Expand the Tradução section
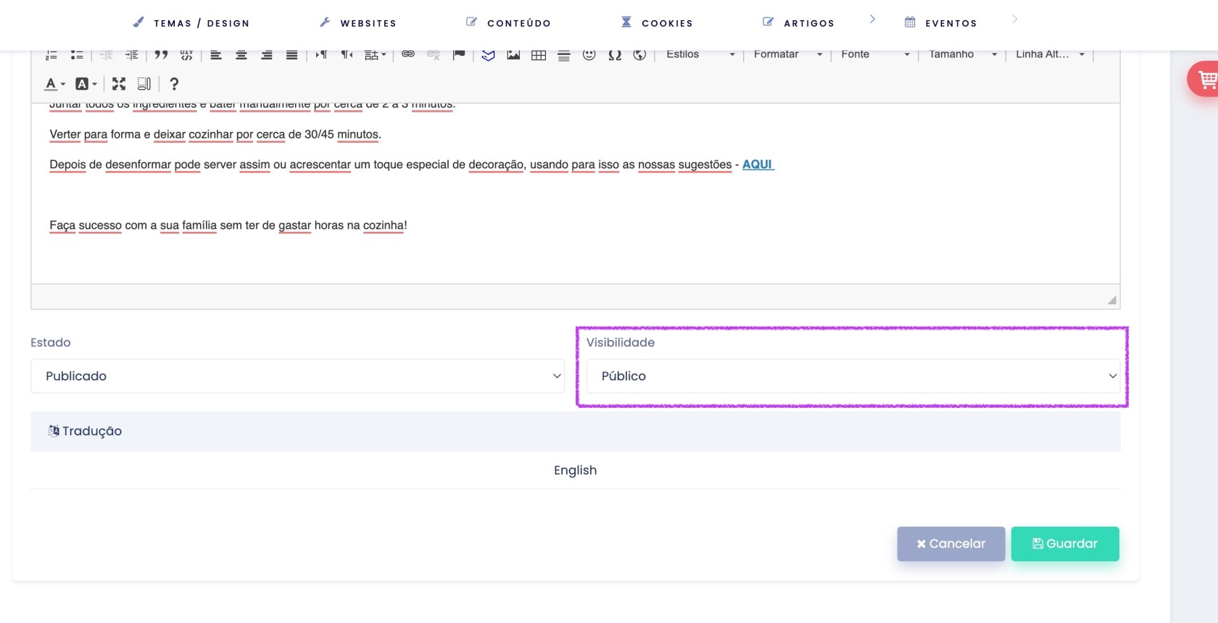 point(576,431)
